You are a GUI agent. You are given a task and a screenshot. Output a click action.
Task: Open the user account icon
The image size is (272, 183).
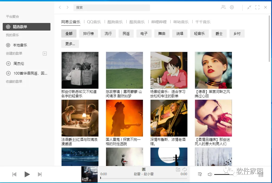tap(223, 7)
